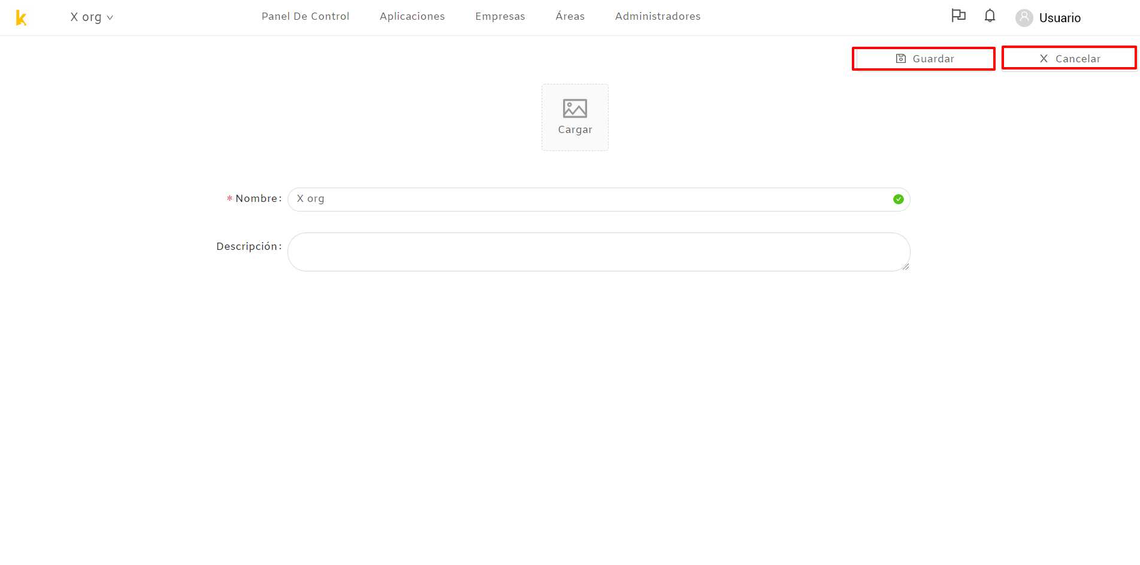The image size is (1140, 565).
Task: Click the yellow K logo icon
Action: click(x=21, y=18)
